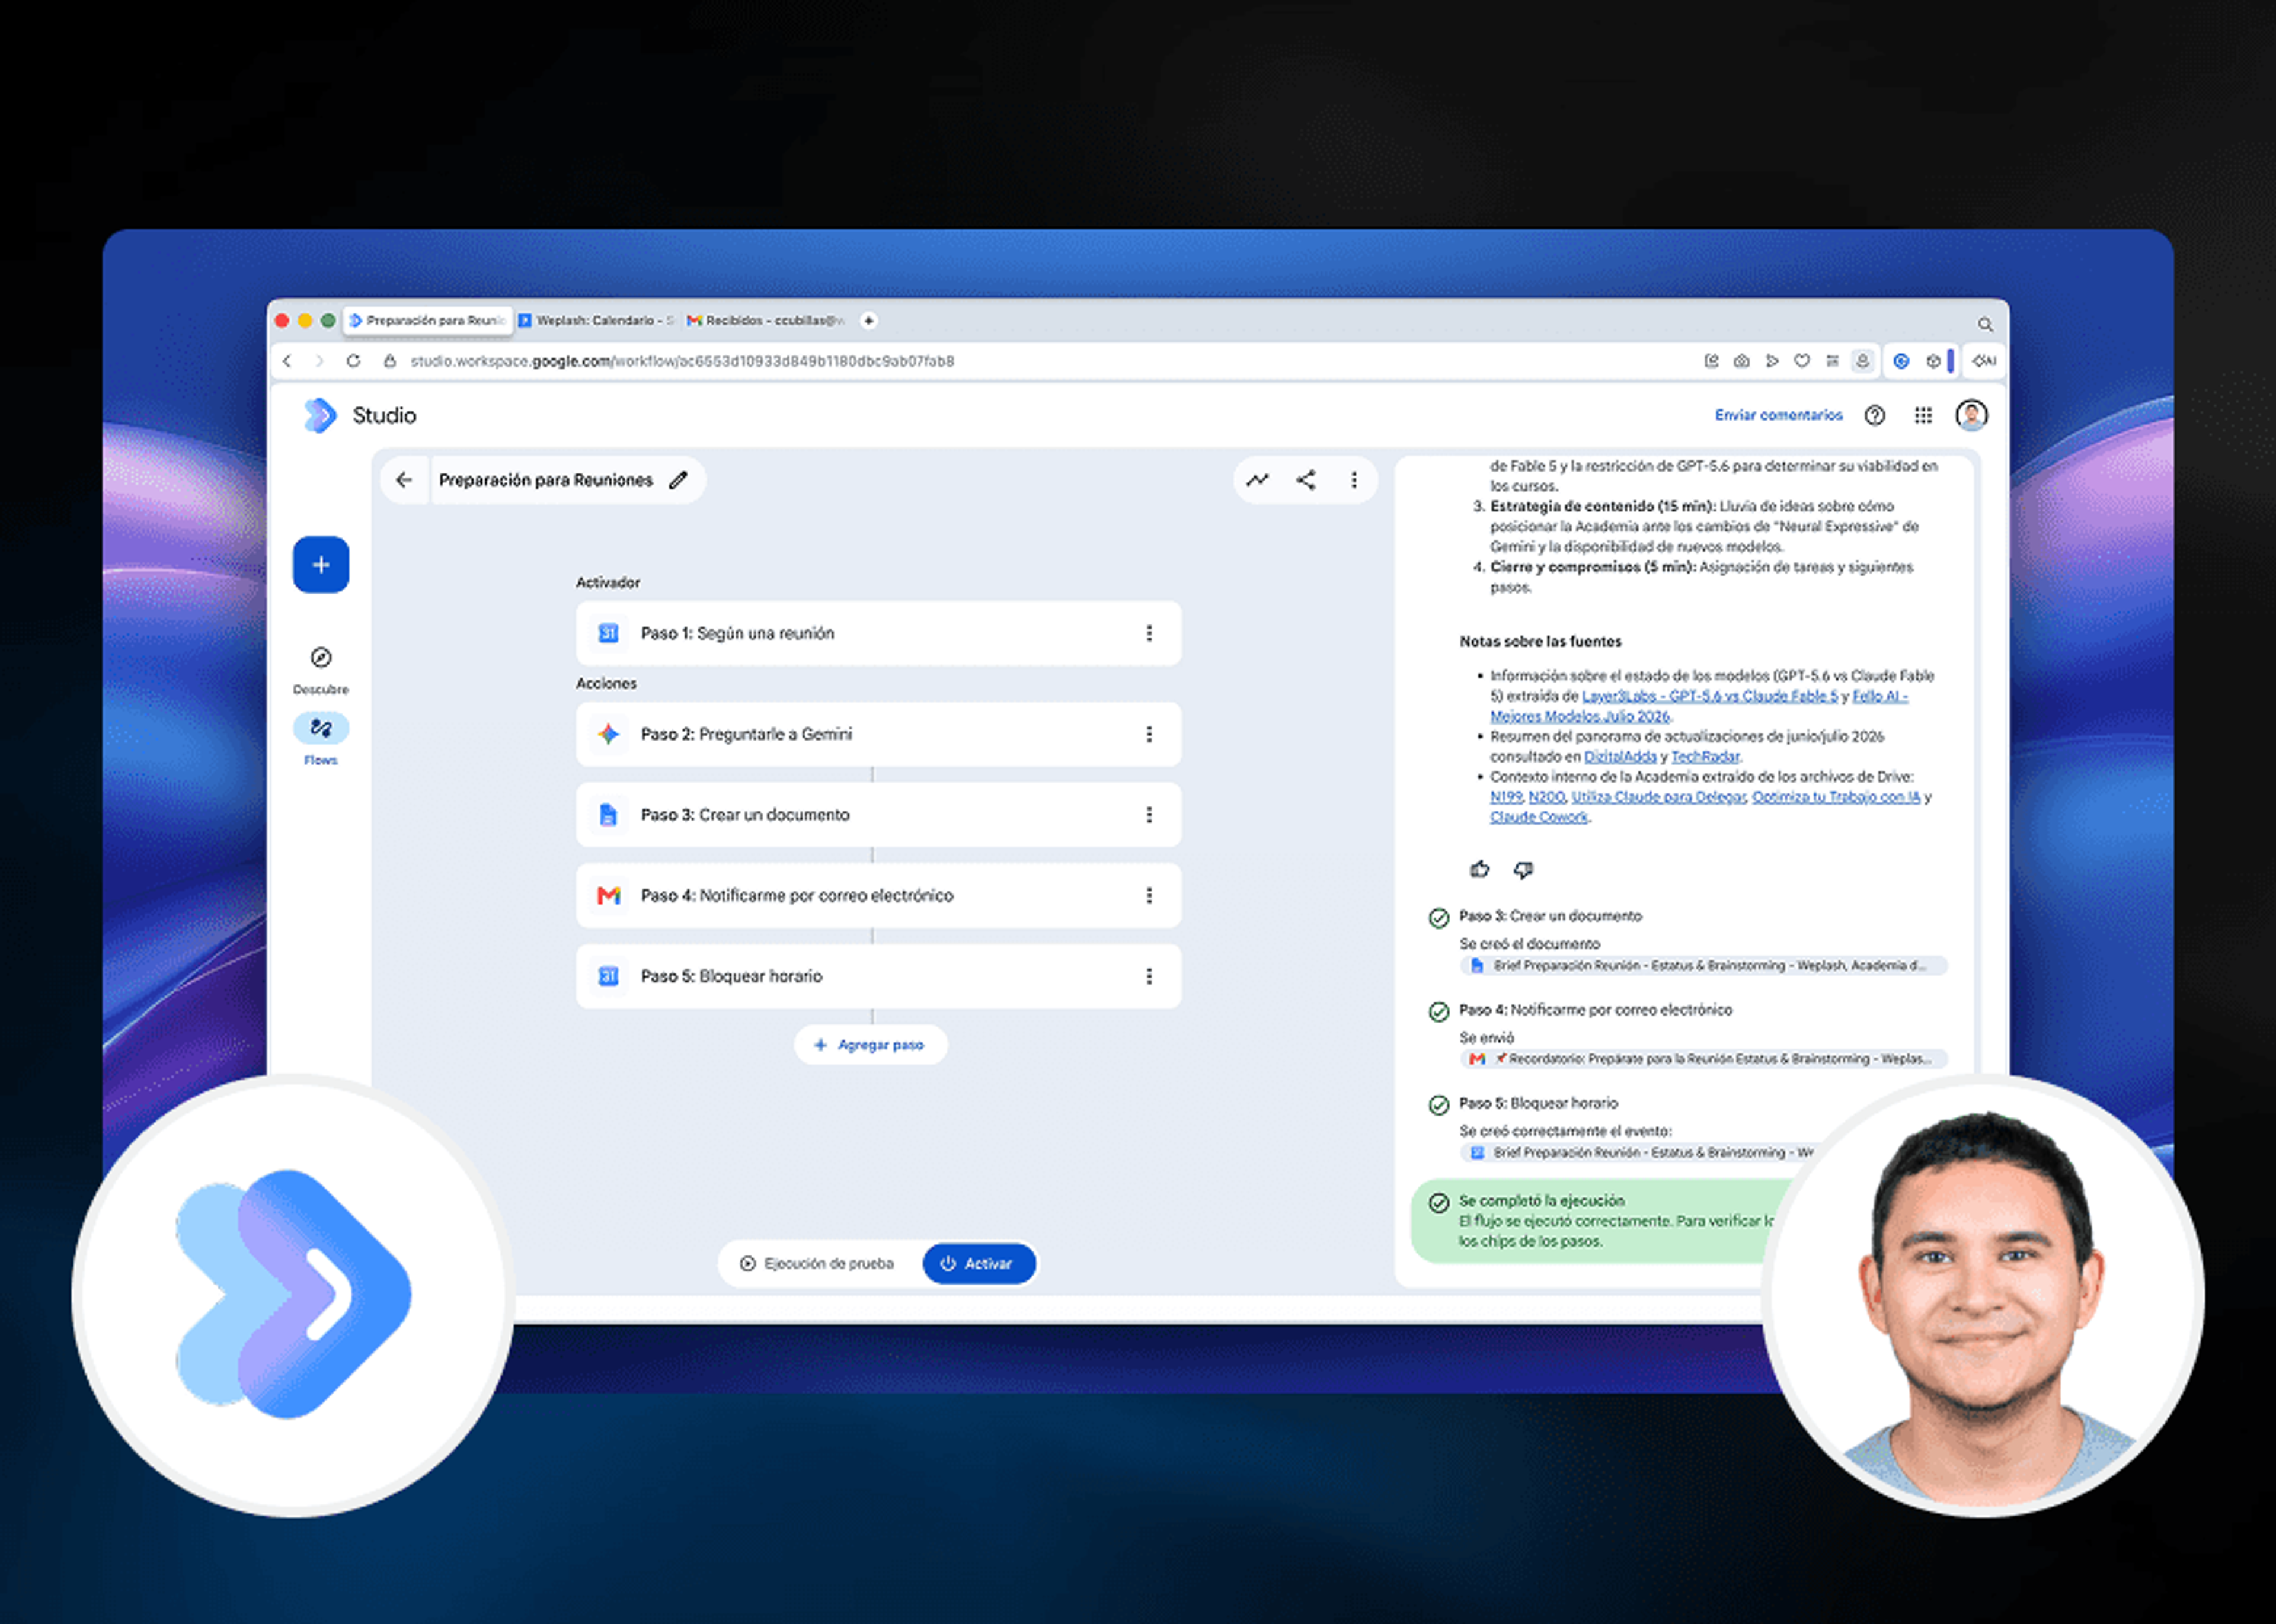This screenshot has height=1624, width=2276.
Task: Open the account avatar in Studio header
Action: click(x=1971, y=415)
